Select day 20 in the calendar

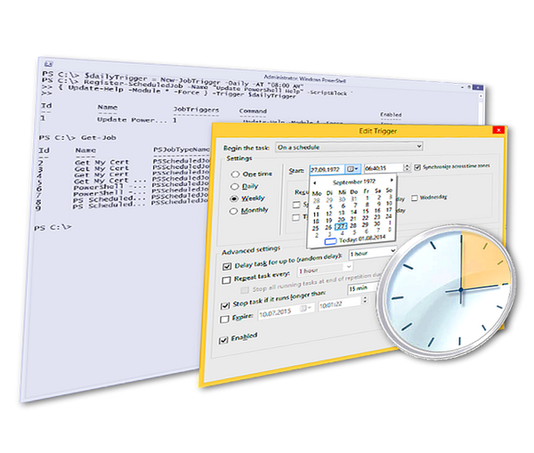click(341, 220)
